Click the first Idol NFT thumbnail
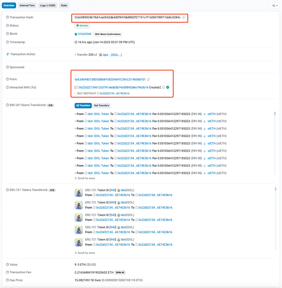Screen dimensions: 282x288 tap(79, 192)
